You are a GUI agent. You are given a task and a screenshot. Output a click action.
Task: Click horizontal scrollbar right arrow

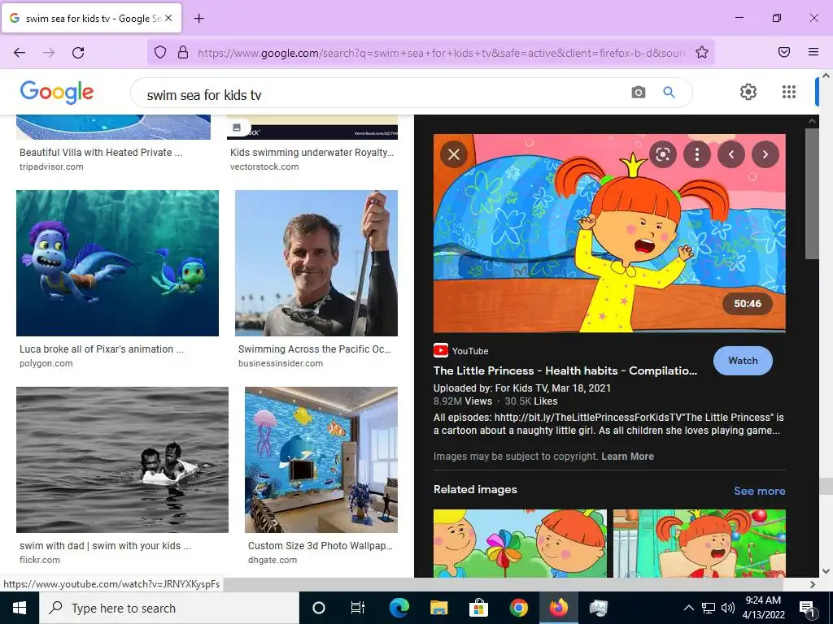(813, 584)
